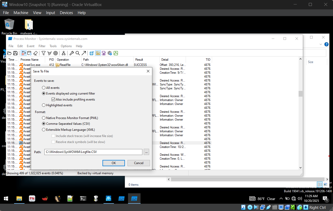Open VirtualBox Devices menu

(66, 13)
